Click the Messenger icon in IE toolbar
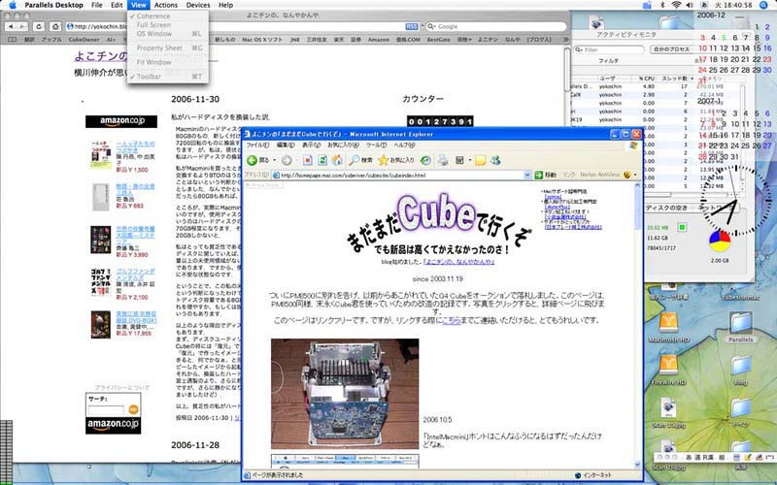Image resolution: width=777 pixels, height=485 pixels. click(495, 160)
